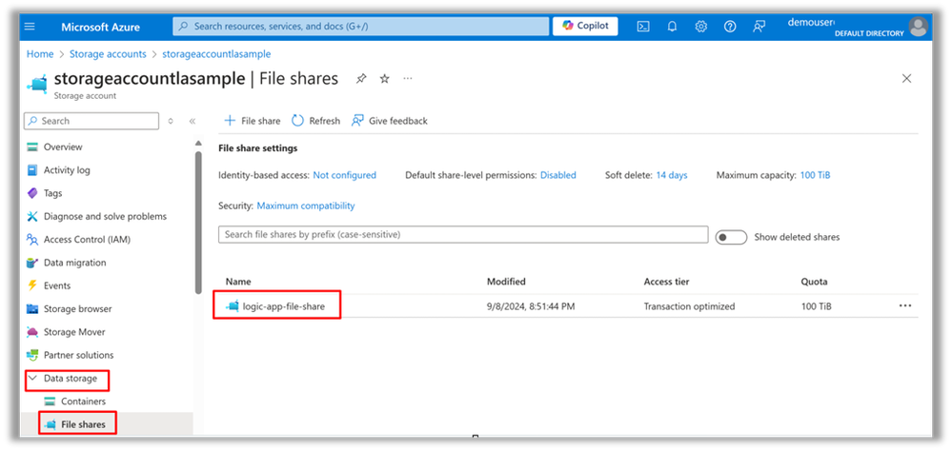Click Maximum compatibility security link
Viewport: 952px width, 451px height.
click(x=306, y=206)
